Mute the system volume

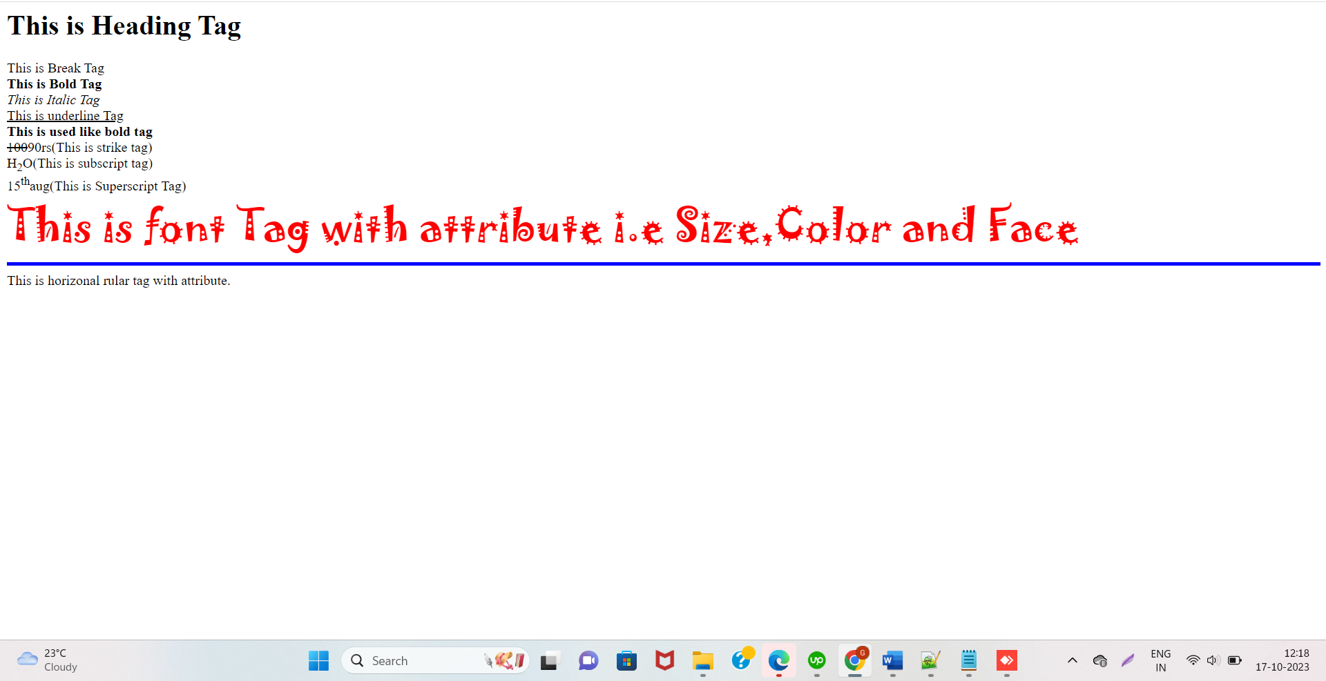point(1214,660)
